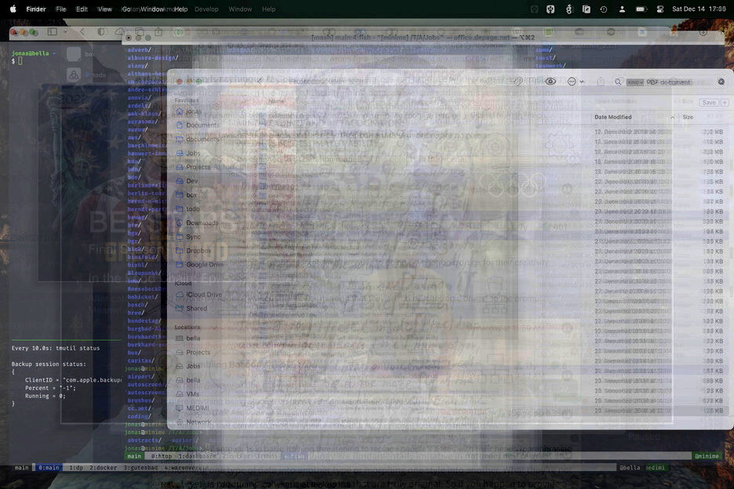Toggle the sidebar button in Safari toolbar
The height and width of the screenshot is (489, 734).
point(52,32)
